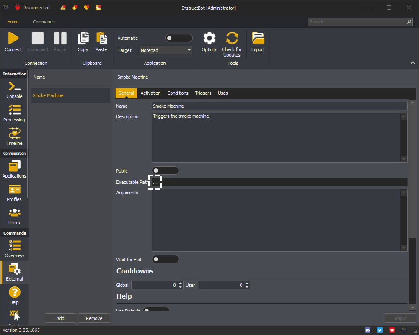This screenshot has width=419, height=335.
Task: Click the Apply button
Action: [400, 318]
